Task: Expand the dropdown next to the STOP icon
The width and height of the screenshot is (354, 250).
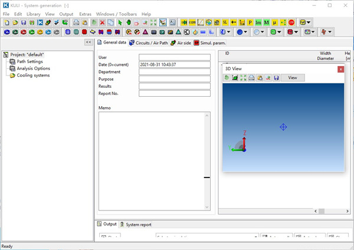Action: 309,22
